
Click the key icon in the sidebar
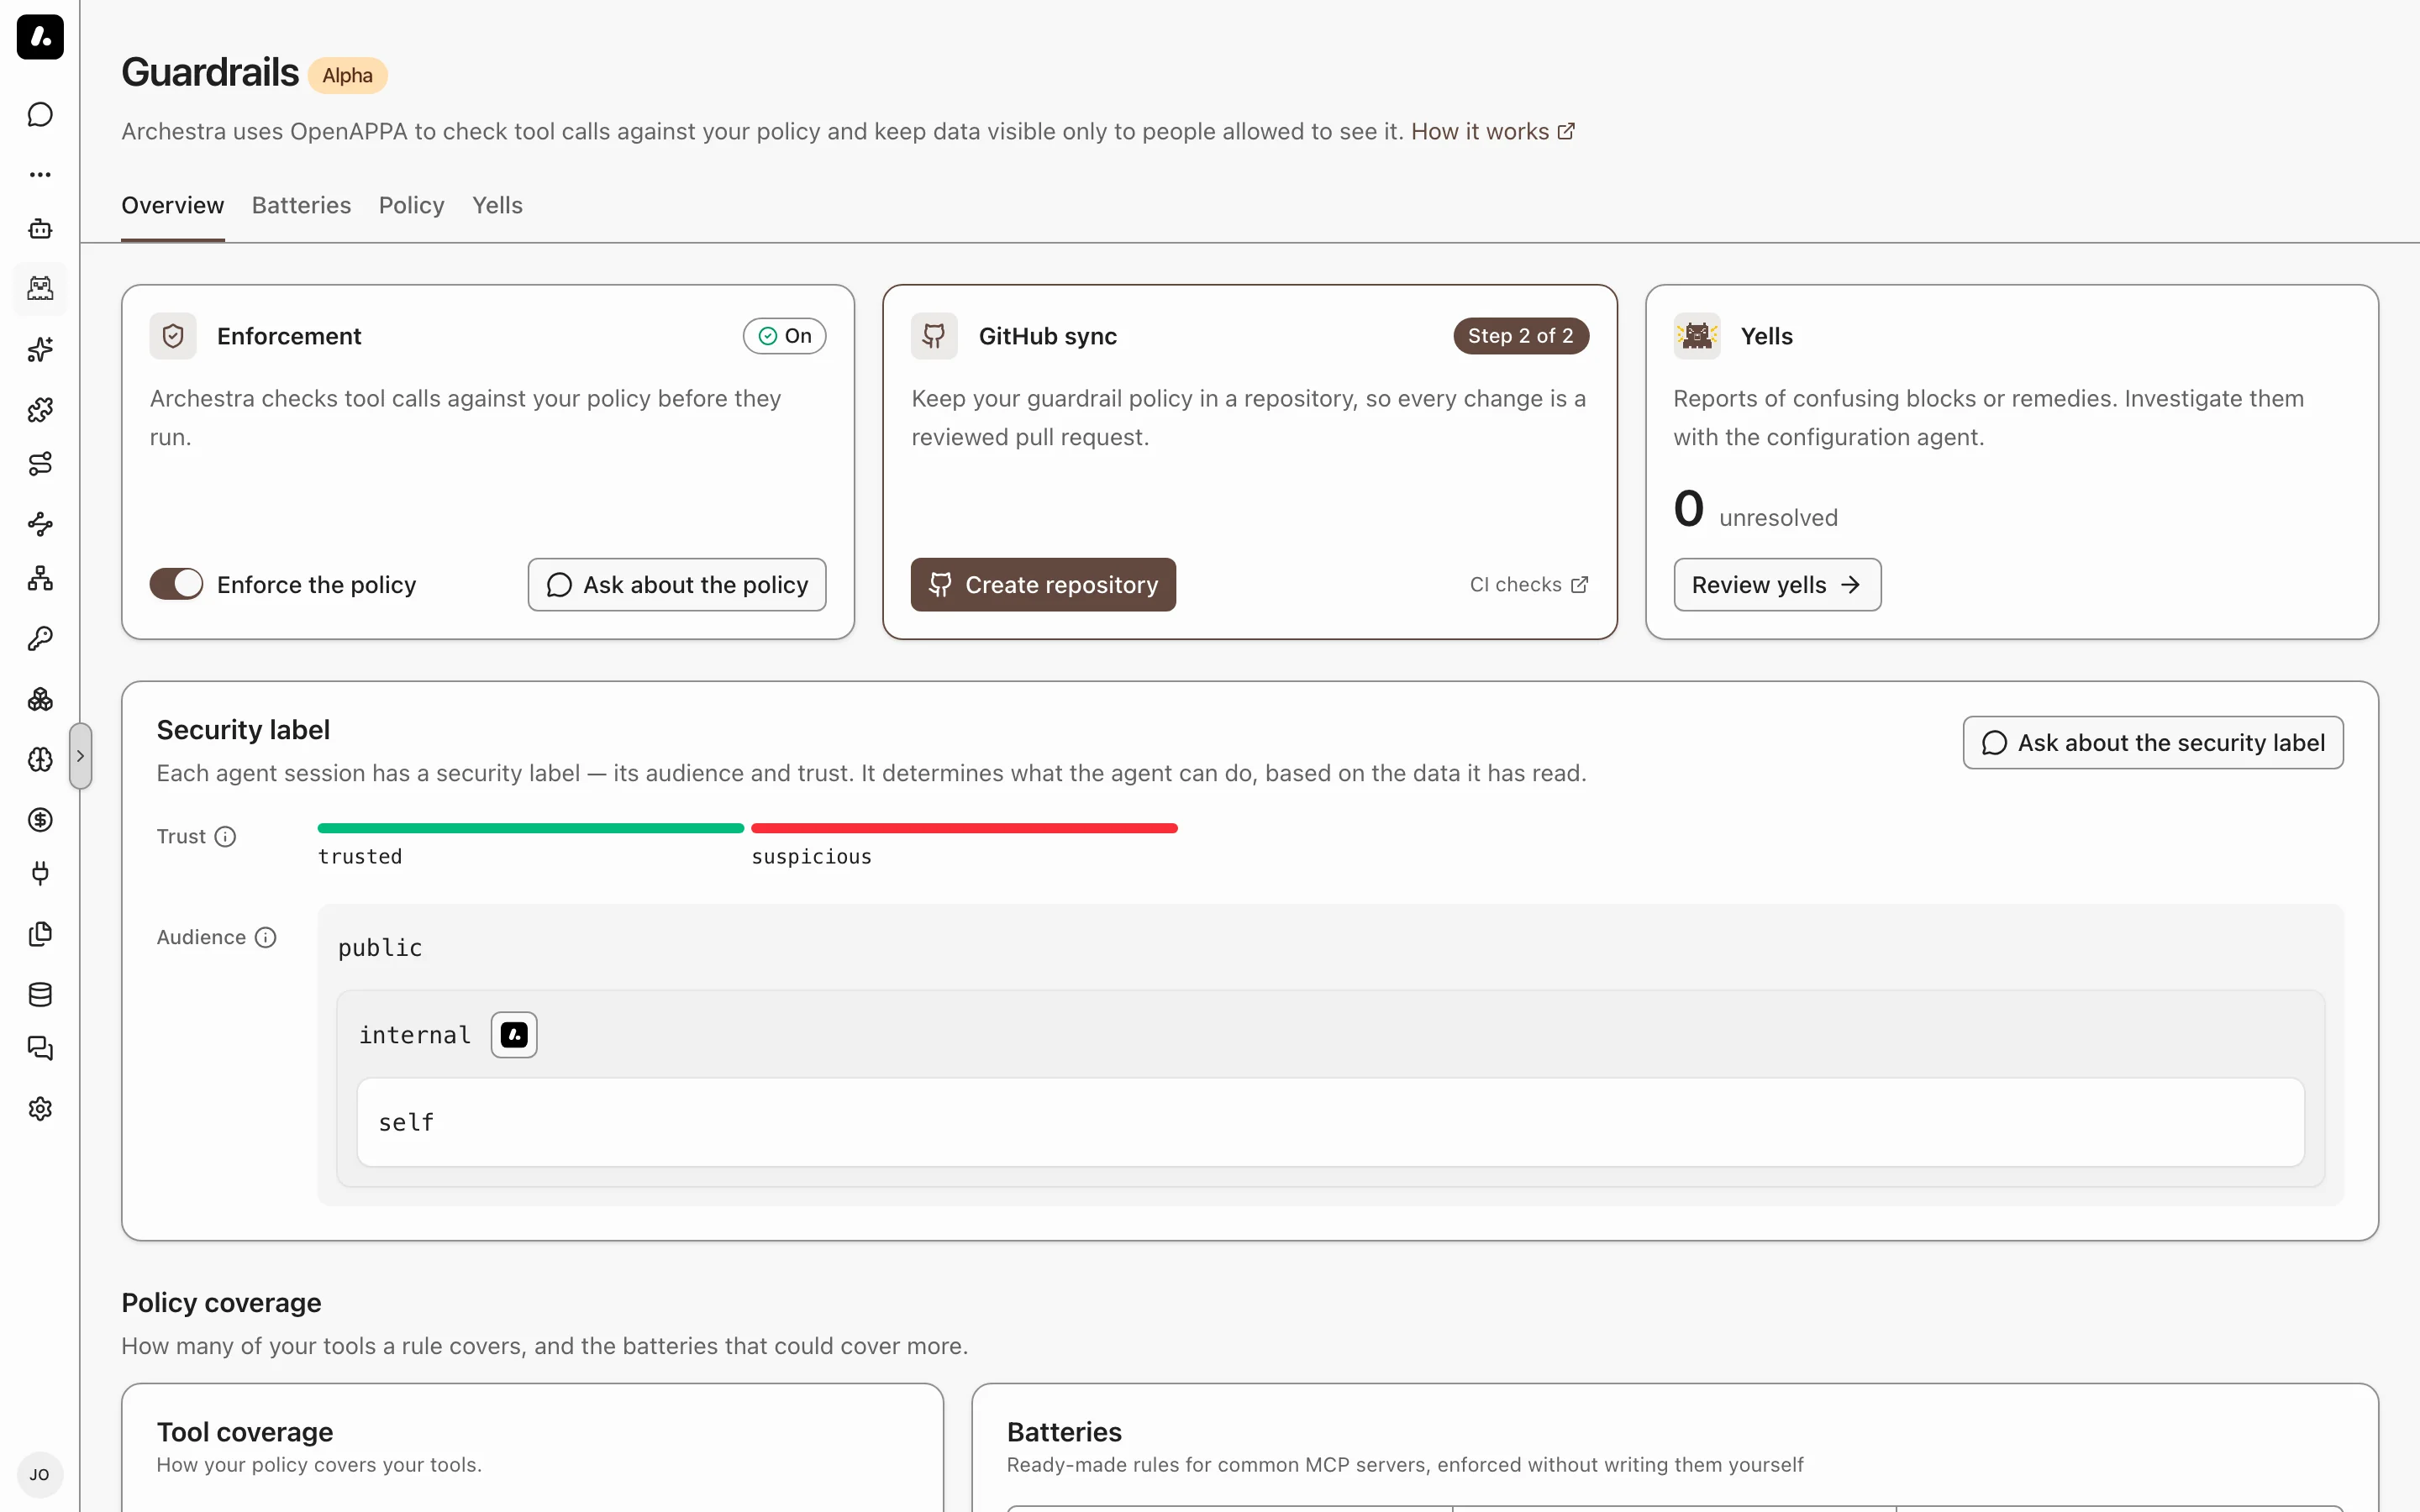coord(40,639)
